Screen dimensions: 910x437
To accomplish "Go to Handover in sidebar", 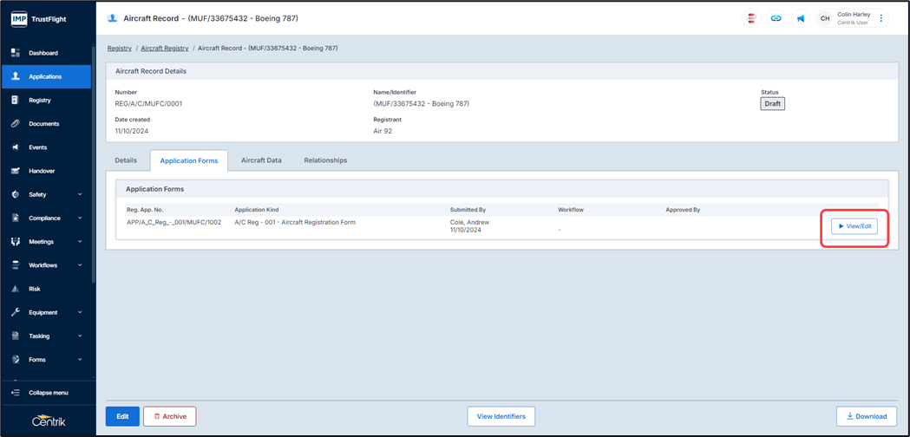I will tap(41, 171).
